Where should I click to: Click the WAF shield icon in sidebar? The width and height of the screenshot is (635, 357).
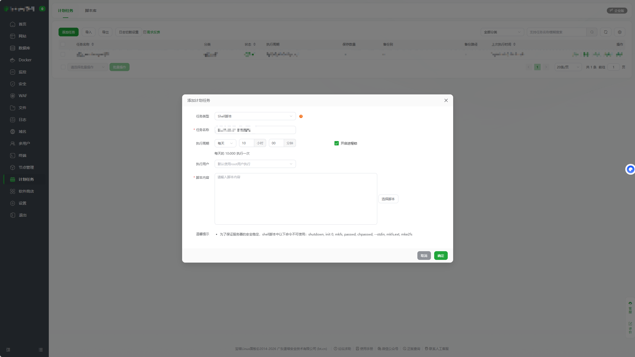[12, 96]
